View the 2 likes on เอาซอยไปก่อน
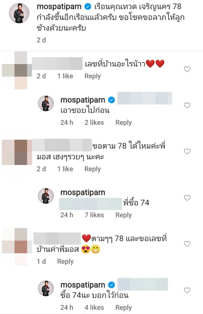This screenshot has width=203, height=314. coord(94,122)
